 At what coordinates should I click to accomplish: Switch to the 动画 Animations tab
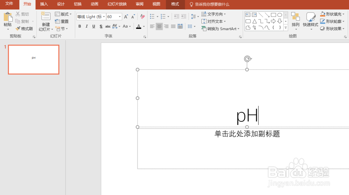point(94,4)
